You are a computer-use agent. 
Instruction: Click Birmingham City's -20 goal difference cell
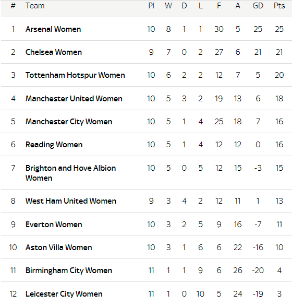coord(258,270)
